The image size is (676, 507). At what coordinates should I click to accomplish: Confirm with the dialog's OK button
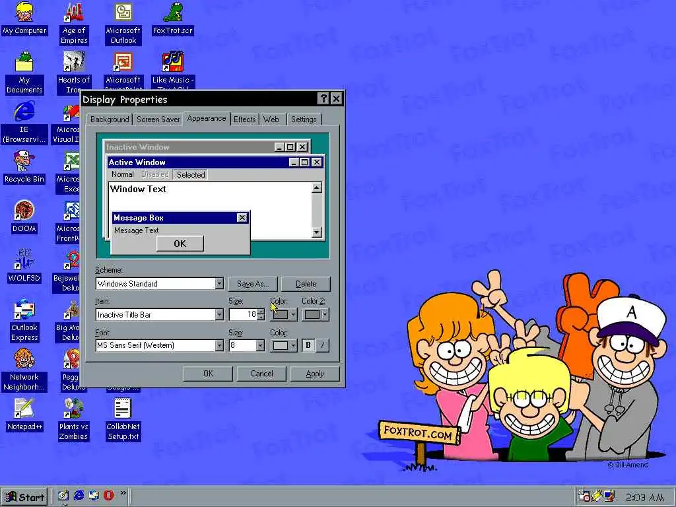pyautogui.click(x=208, y=374)
